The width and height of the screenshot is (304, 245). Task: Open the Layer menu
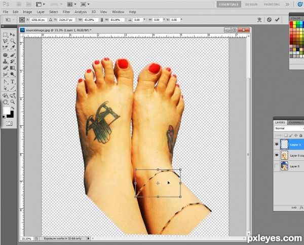41,12
